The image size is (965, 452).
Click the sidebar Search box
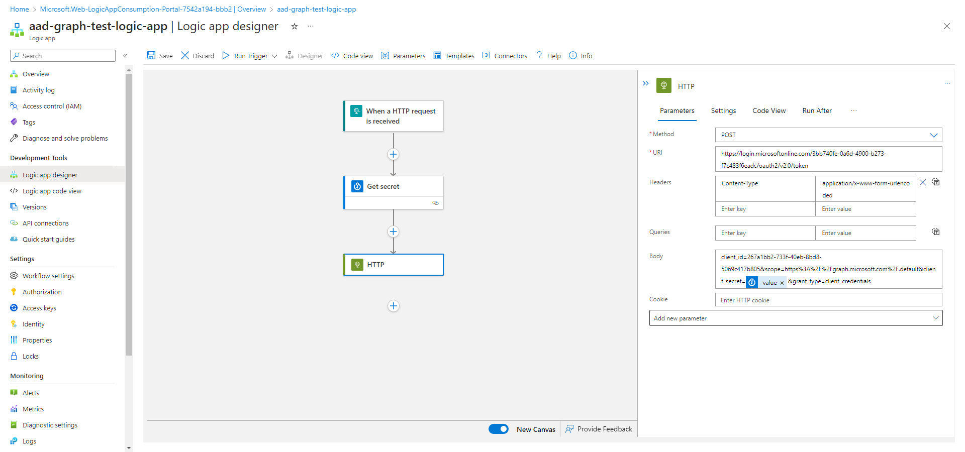[x=63, y=56]
